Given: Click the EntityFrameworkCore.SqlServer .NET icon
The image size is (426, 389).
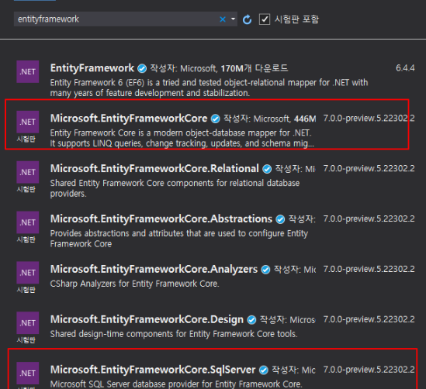Looking at the screenshot, I should point(28,373).
